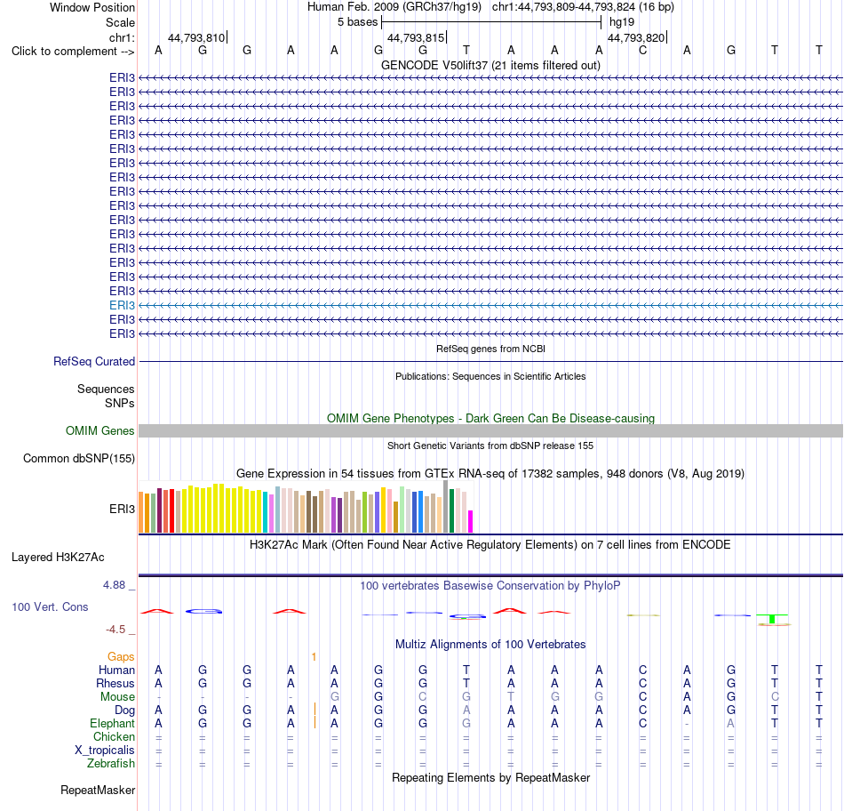The height and width of the screenshot is (811, 844).
Task: Click the 'Rhesus' species label
Action: tap(115, 683)
